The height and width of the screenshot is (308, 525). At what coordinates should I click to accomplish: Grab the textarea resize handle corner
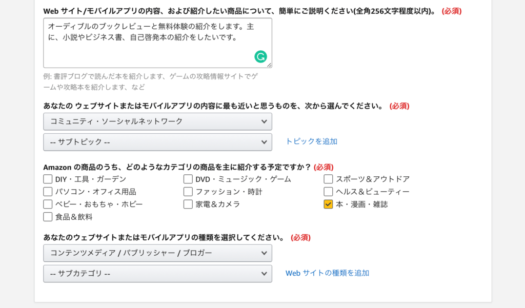(x=269, y=65)
